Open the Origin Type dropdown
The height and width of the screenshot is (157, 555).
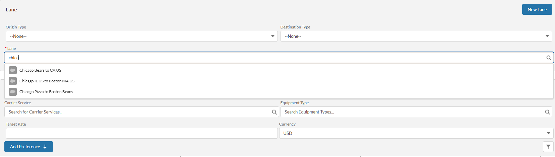click(141, 36)
